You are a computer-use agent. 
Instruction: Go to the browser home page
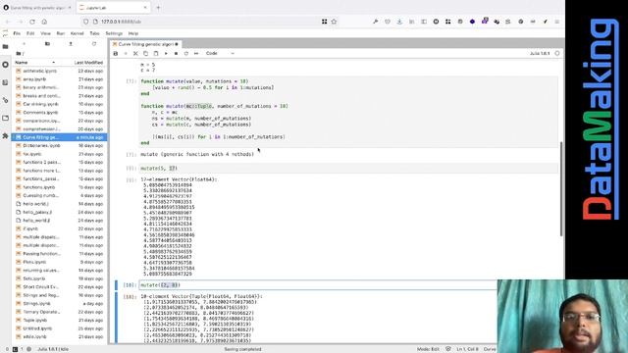coord(44,22)
